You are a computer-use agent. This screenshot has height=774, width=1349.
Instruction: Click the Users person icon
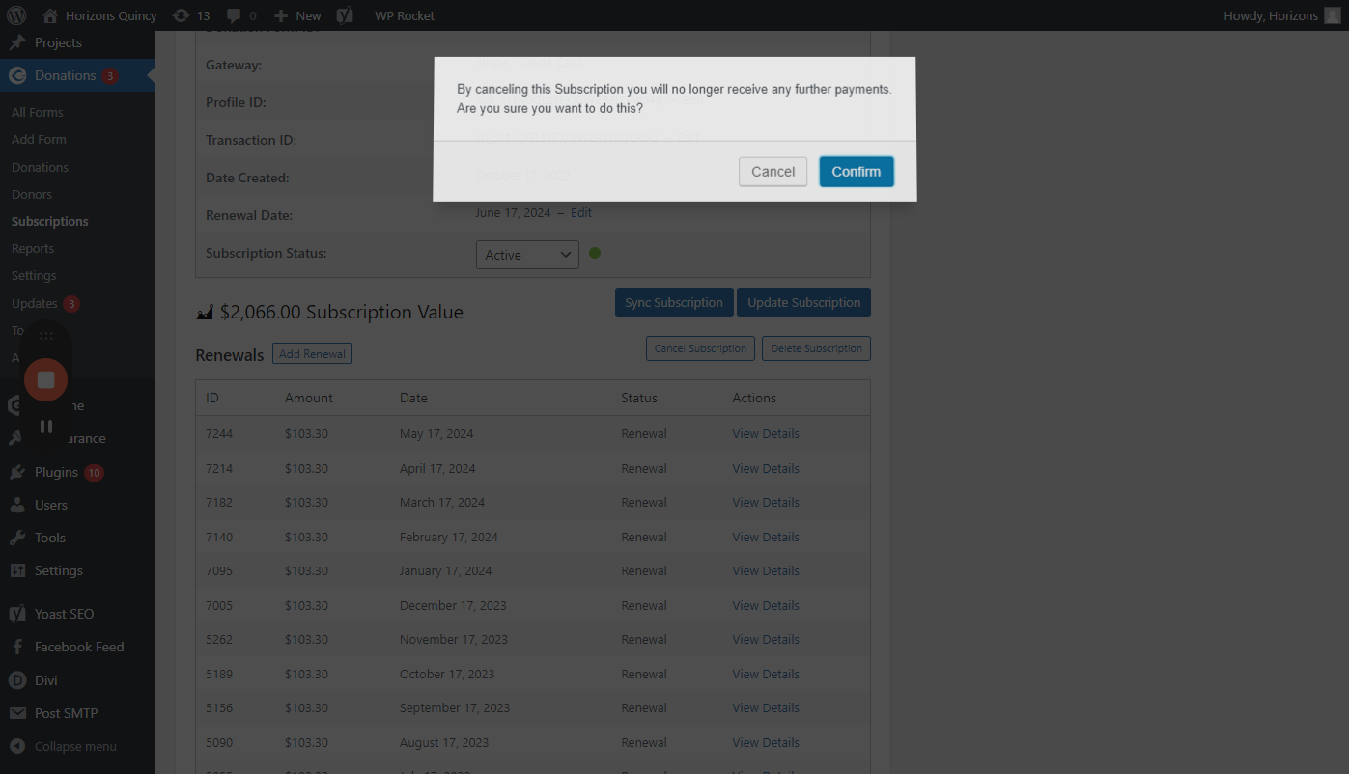tap(17, 505)
